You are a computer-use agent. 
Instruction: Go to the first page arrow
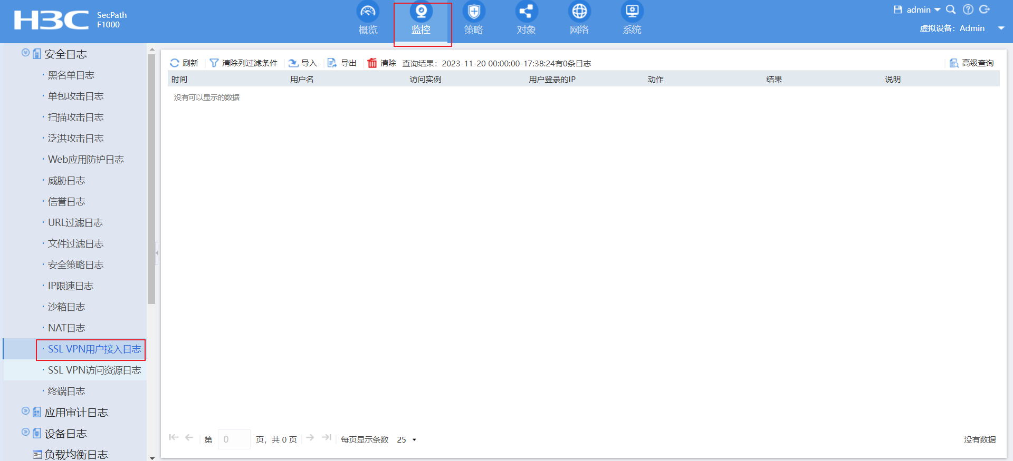click(x=174, y=437)
